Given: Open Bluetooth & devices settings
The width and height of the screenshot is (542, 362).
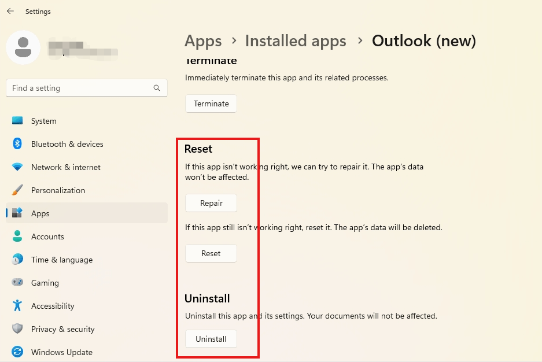Looking at the screenshot, I should coord(67,144).
